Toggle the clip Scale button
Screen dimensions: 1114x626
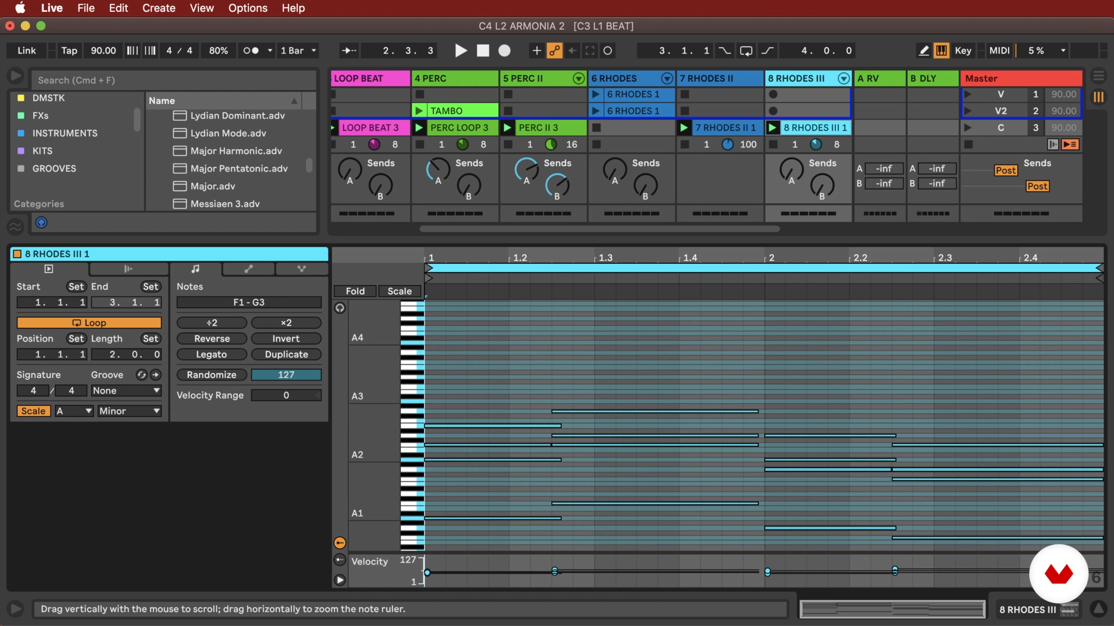click(x=33, y=411)
